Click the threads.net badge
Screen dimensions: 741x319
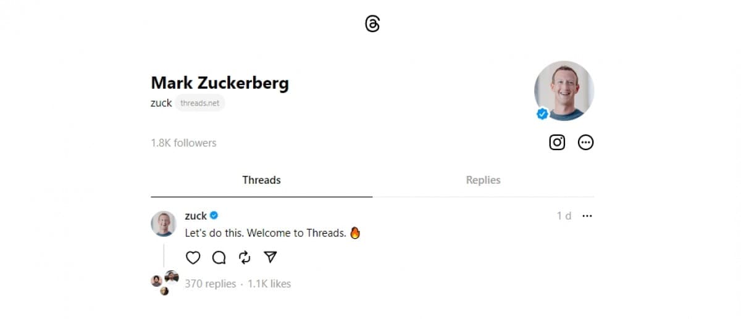(199, 103)
